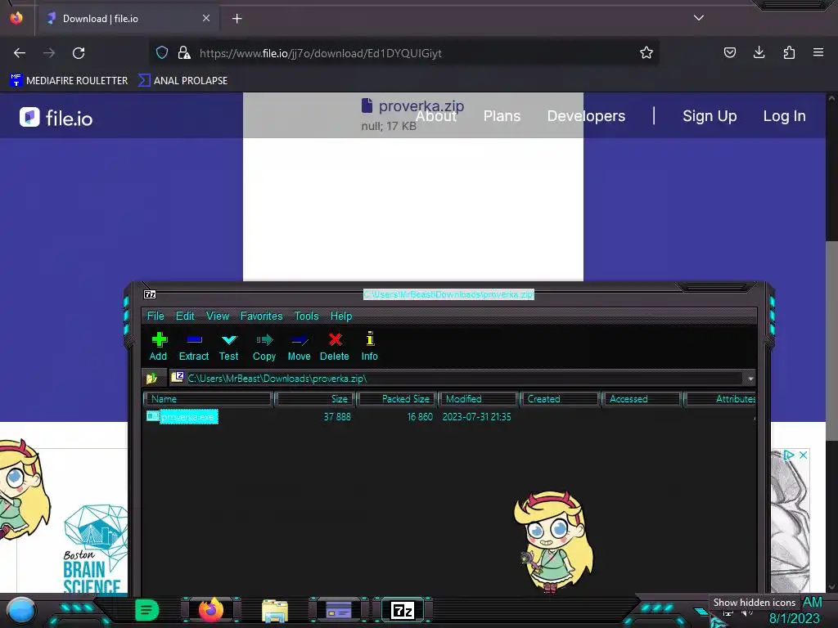Screen dimensions: 838x628
Task: Bookmark this page with the star
Action: (647, 52)
